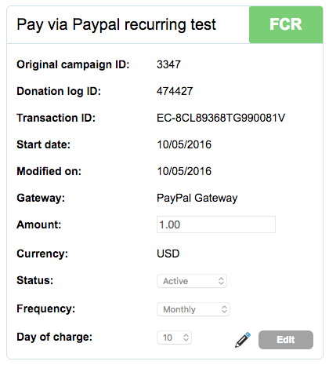Click the Modified on date value

click(x=184, y=171)
